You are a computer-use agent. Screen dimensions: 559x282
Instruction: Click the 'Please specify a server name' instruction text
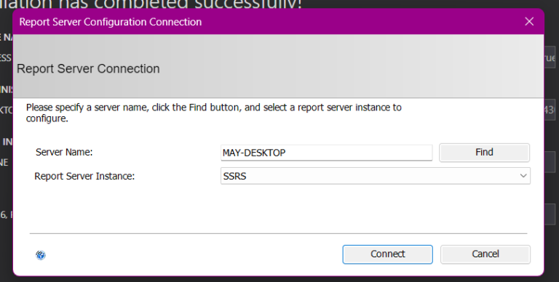(214, 113)
